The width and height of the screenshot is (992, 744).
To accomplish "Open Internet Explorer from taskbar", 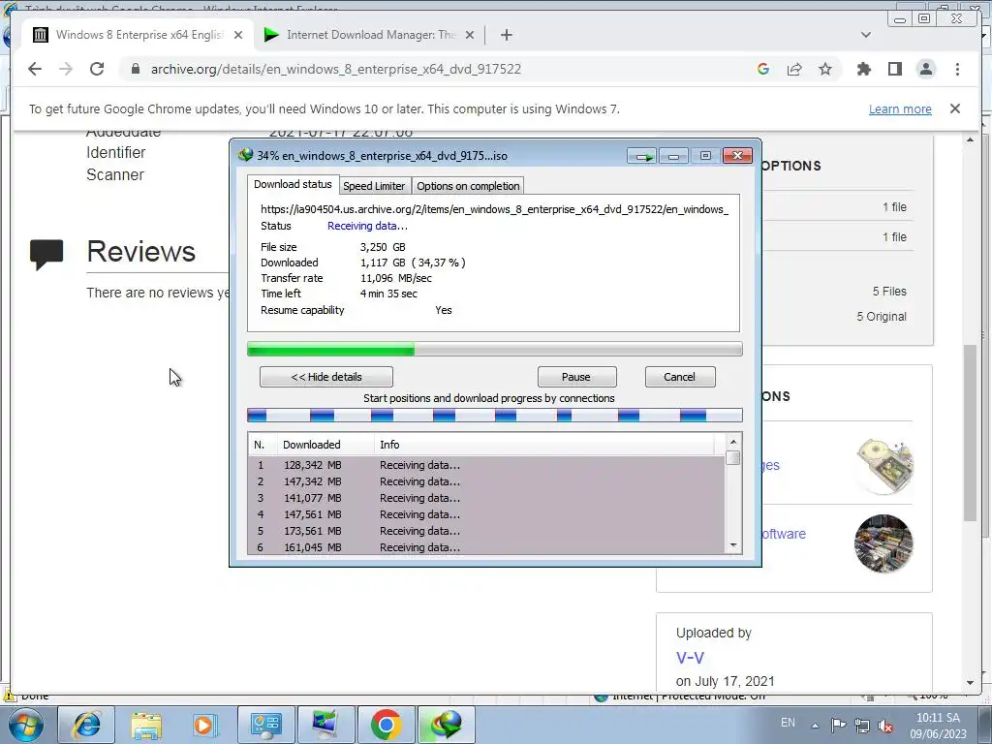I will tap(86, 725).
